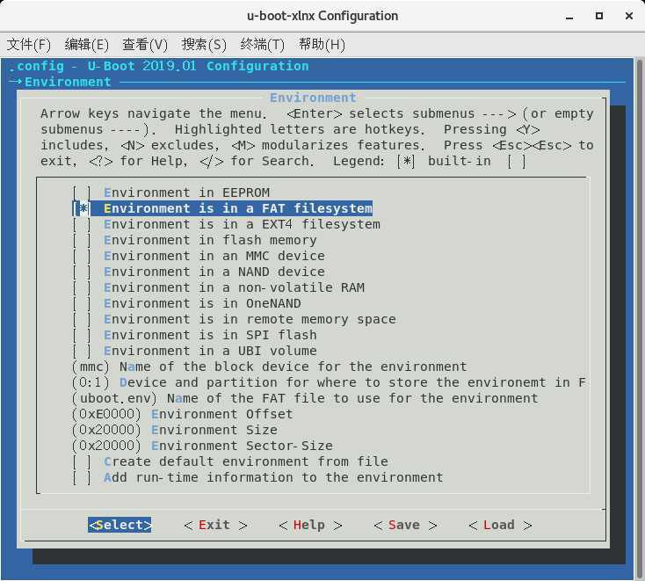Select (0x20000) Environment Size entry
Viewport: 645px width, 581px height.
175,430
